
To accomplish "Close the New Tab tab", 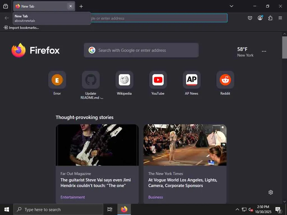I will (70, 6).
